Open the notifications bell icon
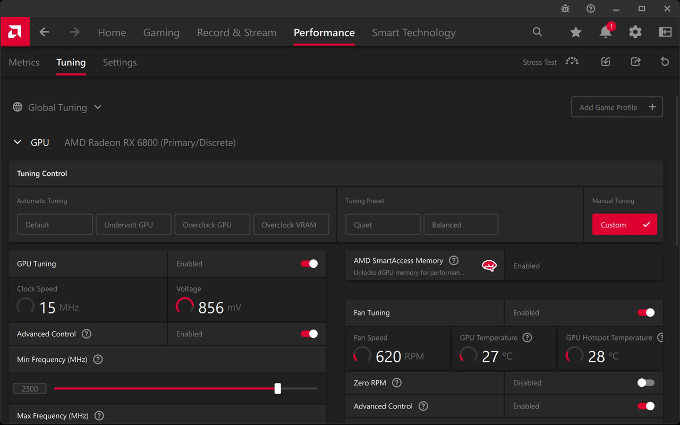The image size is (680, 425). click(606, 32)
